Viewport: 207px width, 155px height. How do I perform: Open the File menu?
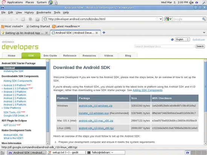[3, 12]
